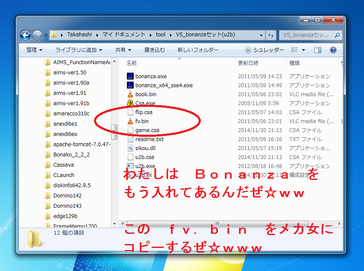Select the amarecco310c folder
Viewport: 364px width, 271px height.
[x=71, y=114]
